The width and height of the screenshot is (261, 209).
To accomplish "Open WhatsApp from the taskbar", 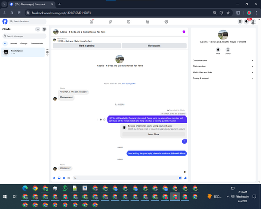I will (65, 188).
